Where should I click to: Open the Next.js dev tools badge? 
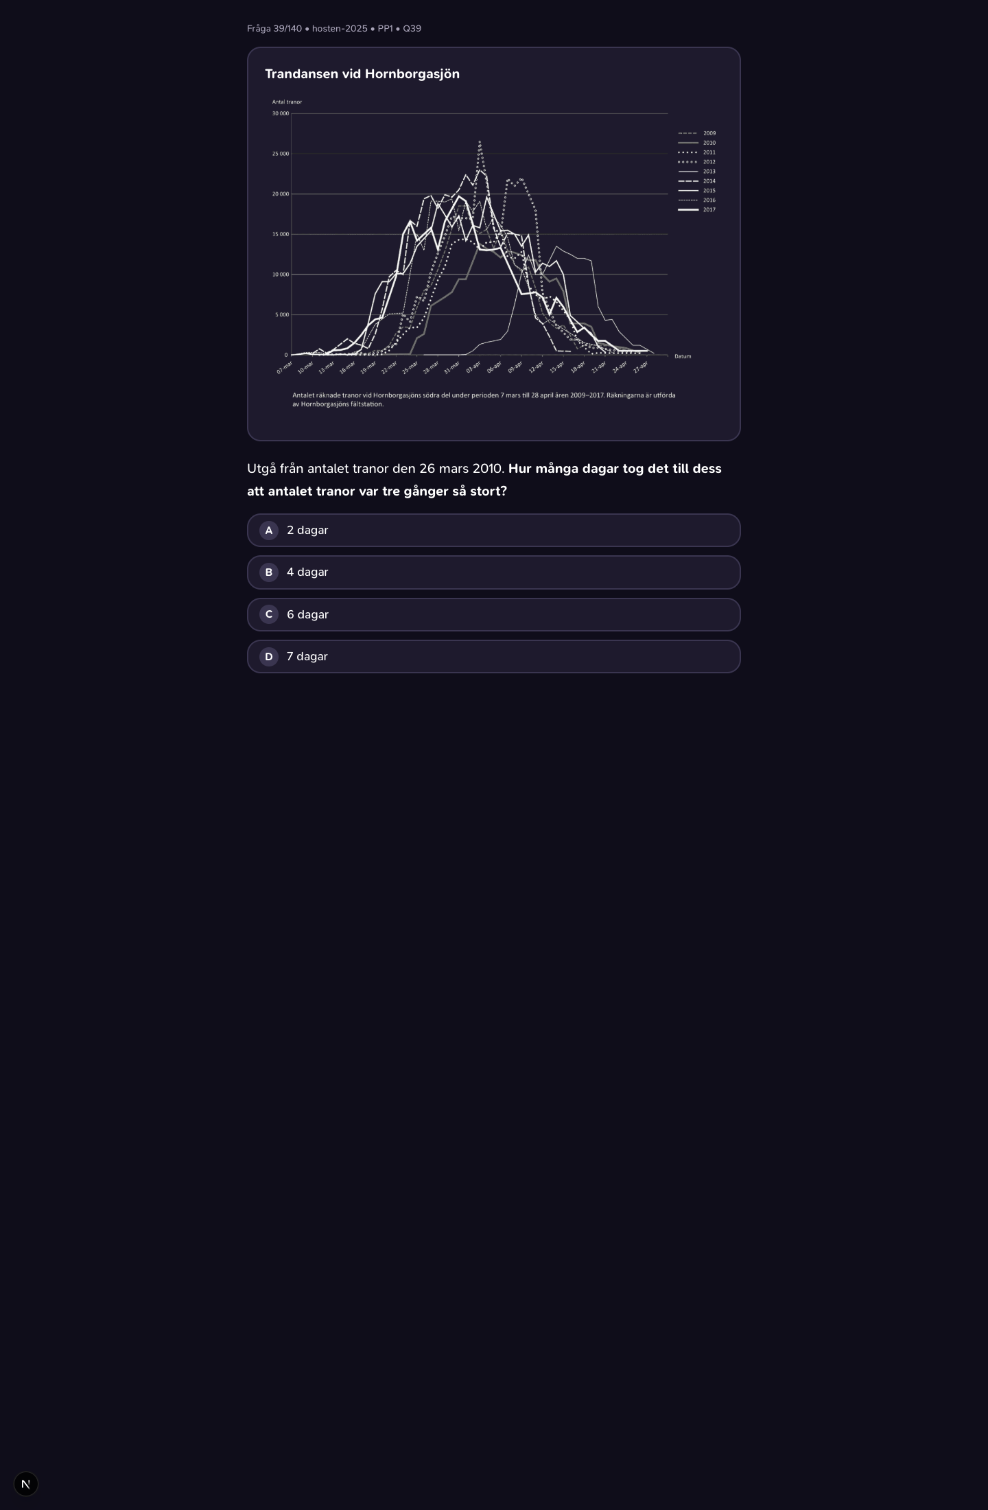26,1484
